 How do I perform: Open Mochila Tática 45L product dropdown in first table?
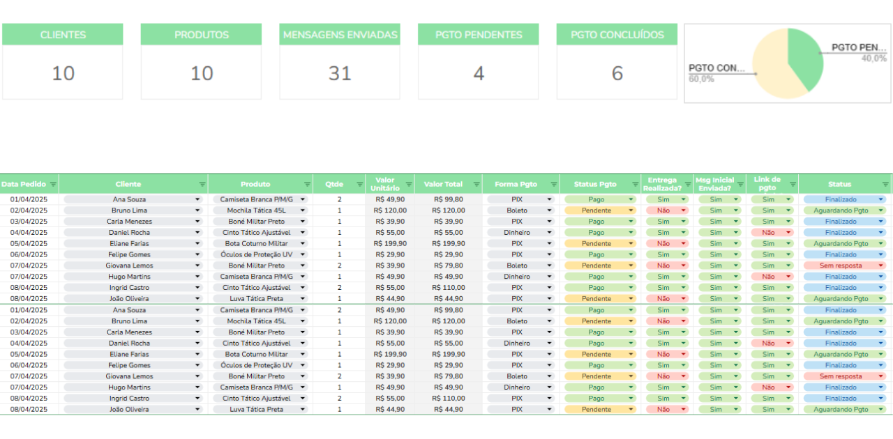[x=303, y=210]
